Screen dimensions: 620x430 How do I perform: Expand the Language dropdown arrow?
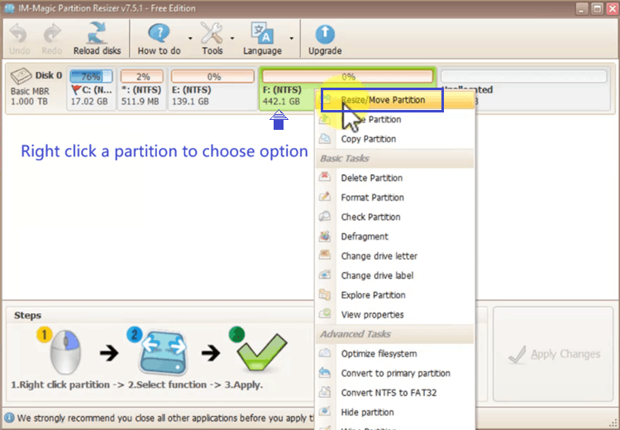292,38
